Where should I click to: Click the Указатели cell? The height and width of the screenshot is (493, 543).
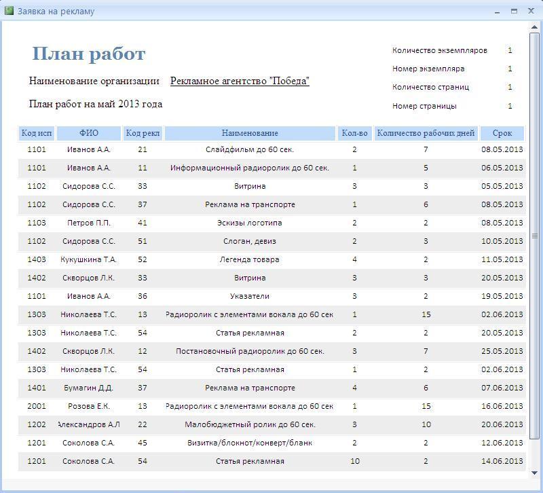coord(250,297)
